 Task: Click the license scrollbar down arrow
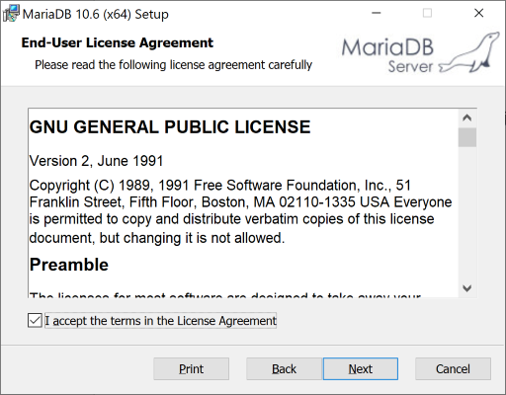(466, 288)
